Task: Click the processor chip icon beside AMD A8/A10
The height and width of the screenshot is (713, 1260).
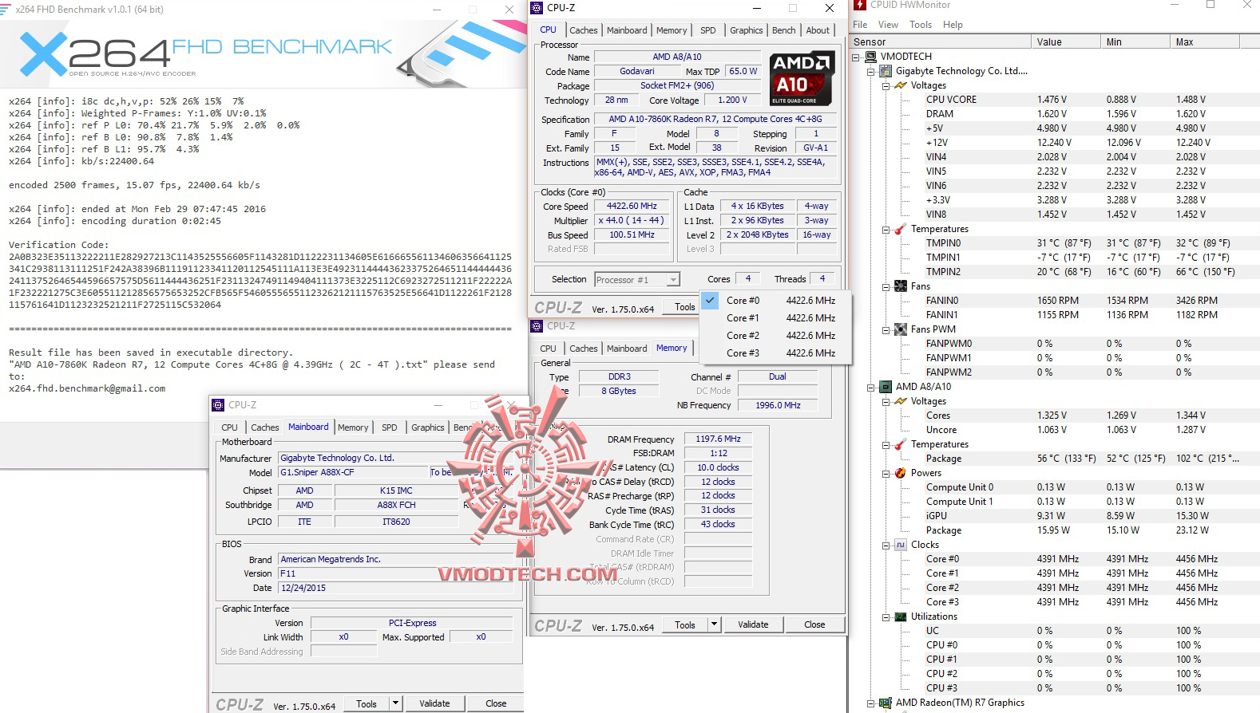Action: click(885, 387)
